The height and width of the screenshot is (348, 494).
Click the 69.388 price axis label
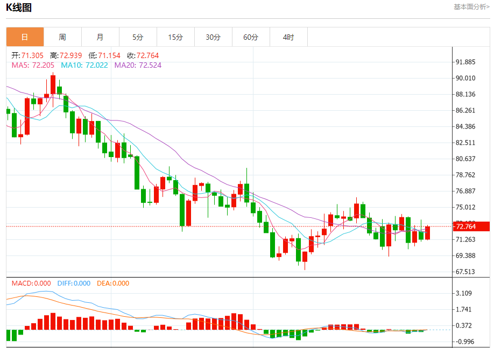465,255
